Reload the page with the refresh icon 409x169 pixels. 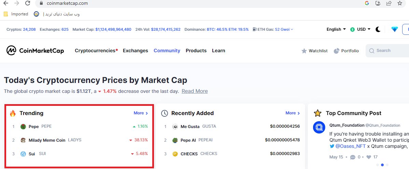click(28, 3)
